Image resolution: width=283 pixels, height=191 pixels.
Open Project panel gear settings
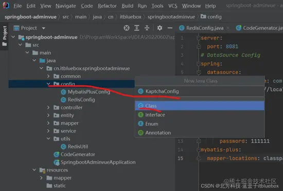click(x=160, y=28)
